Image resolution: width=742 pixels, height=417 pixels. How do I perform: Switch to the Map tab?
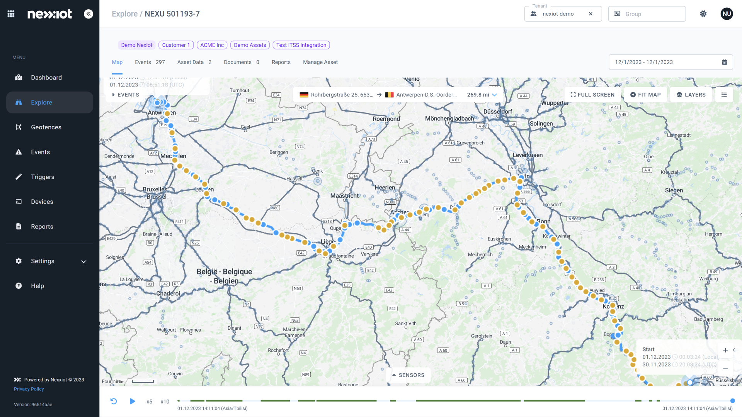pyautogui.click(x=117, y=62)
